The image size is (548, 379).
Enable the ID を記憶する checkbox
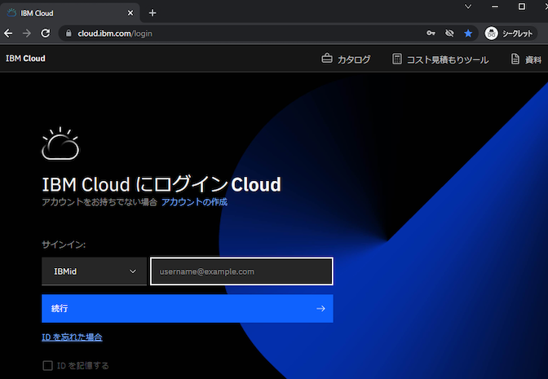[47, 365]
